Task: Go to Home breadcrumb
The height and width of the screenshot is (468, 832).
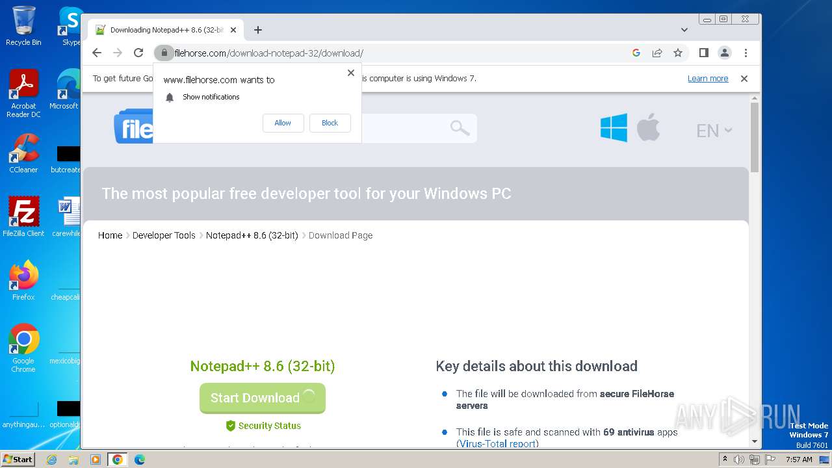Action: (x=110, y=235)
